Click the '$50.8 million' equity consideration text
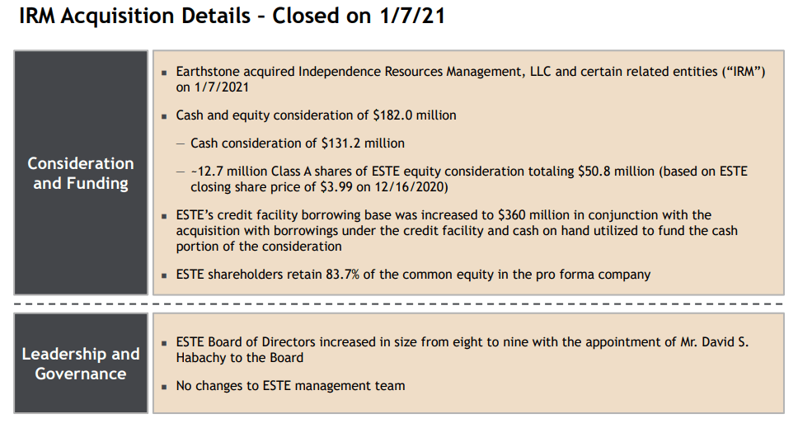Screen dimensions: 798x428 (x=616, y=172)
